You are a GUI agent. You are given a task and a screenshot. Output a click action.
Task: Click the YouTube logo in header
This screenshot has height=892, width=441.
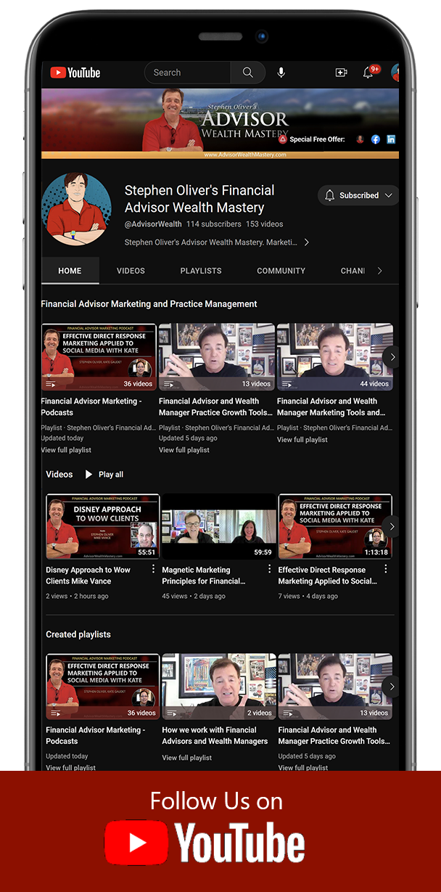pos(75,73)
